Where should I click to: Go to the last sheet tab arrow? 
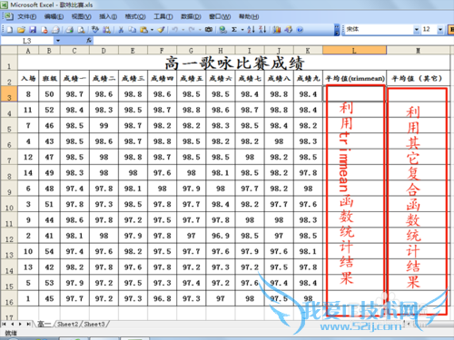click(28, 325)
